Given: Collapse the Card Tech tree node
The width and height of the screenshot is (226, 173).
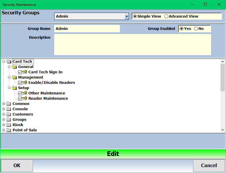Looking at the screenshot, I should tap(4, 62).
